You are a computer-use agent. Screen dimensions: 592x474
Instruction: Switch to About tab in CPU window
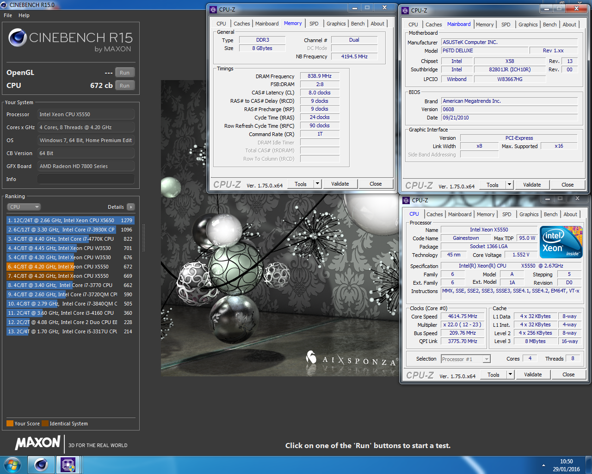[x=570, y=214]
